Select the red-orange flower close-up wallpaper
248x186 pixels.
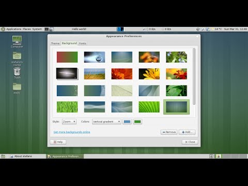pos(122,74)
